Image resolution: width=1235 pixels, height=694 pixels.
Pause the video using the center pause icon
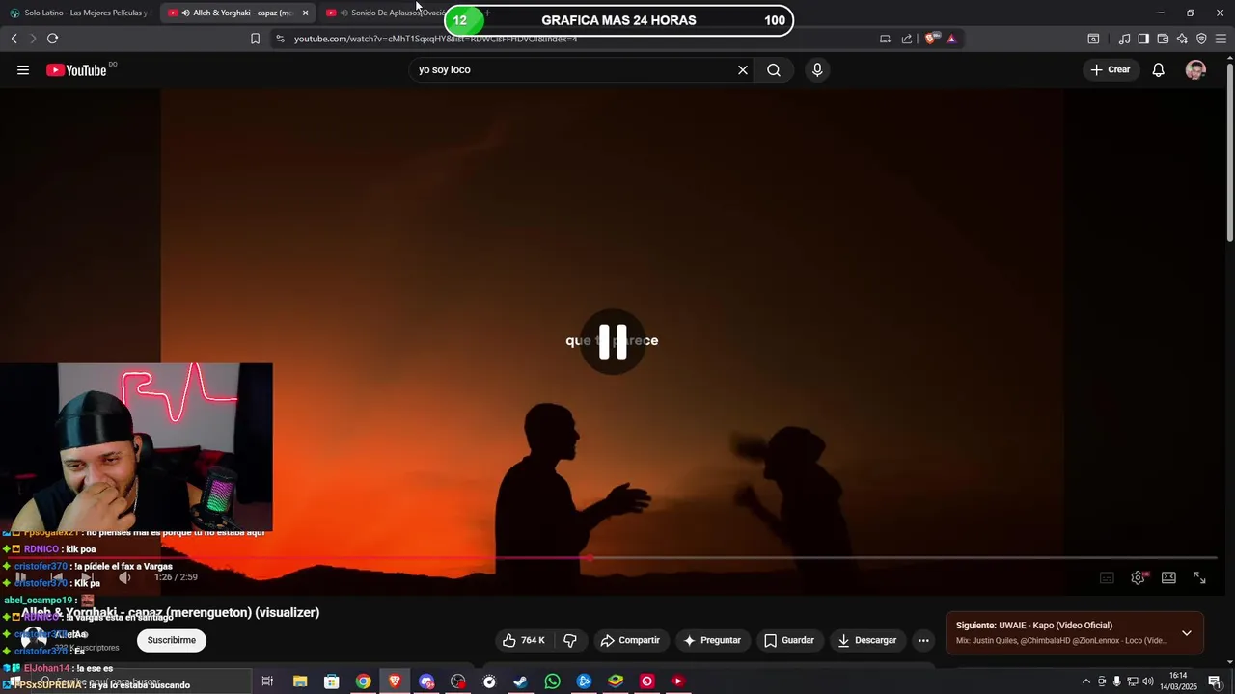pos(613,341)
